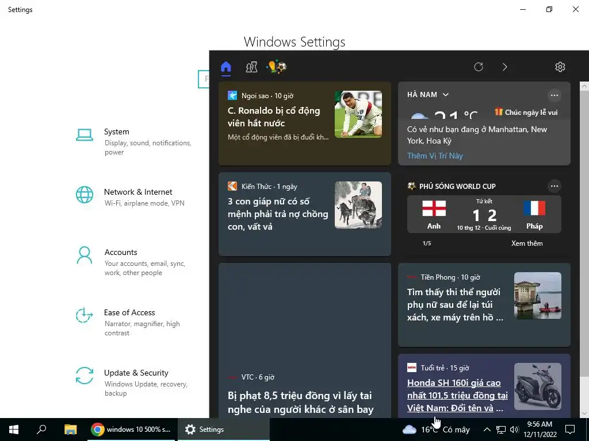Click the Ease of Access icon

click(x=84, y=315)
